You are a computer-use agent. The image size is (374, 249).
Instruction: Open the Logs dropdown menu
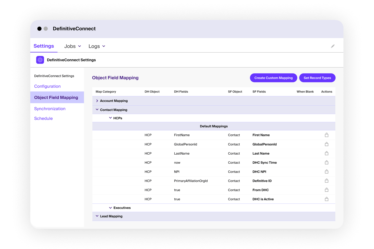pos(97,46)
